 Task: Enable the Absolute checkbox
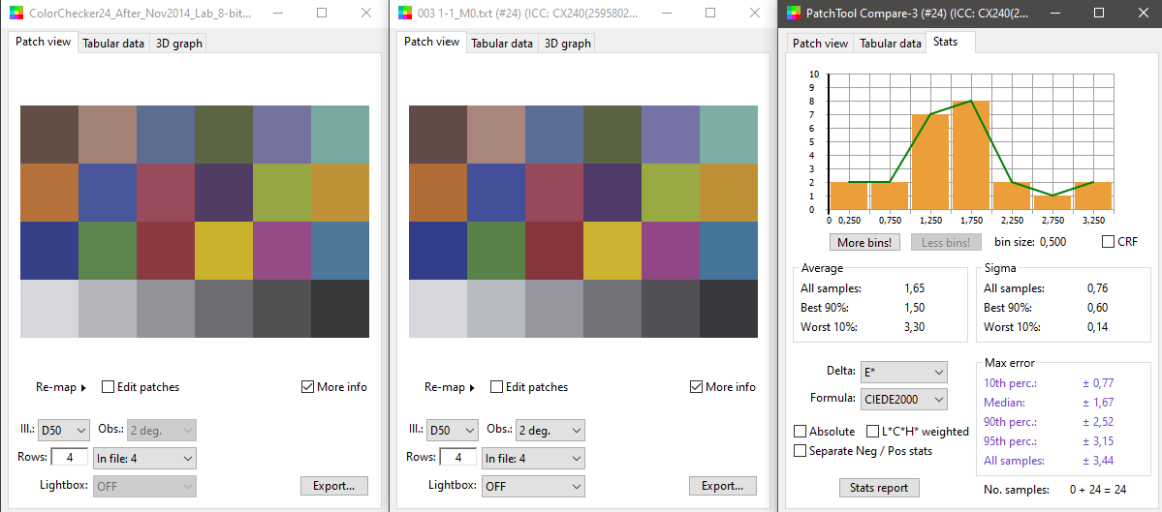pos(801,432)
